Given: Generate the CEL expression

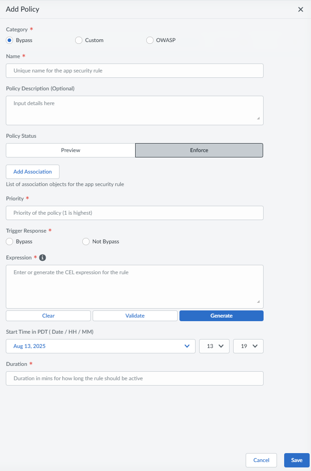Looking at the screenshot, I should coord(222,316).
